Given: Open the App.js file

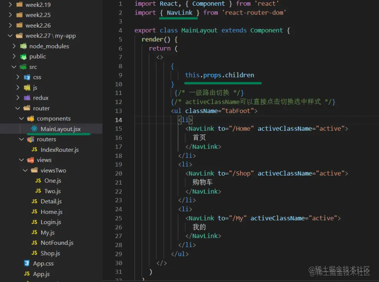Looking at the screenshot, I should pyautogui.click(x=41, y=274).
